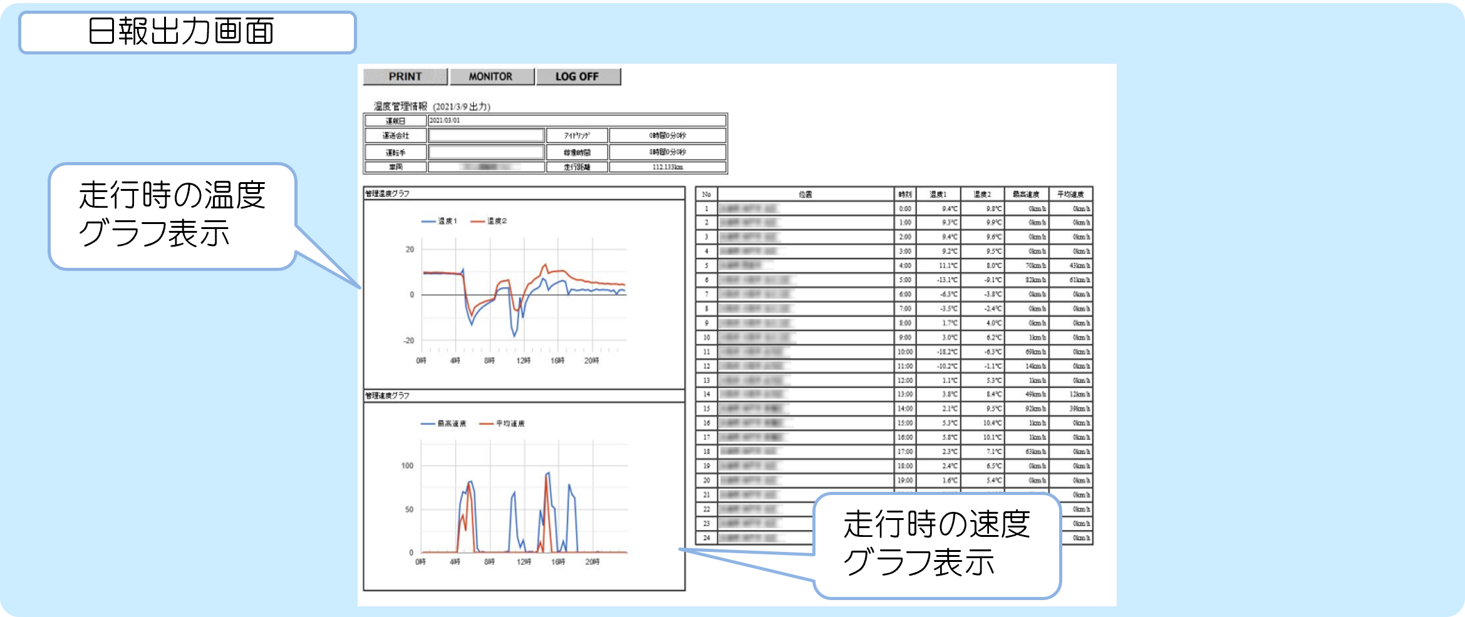
Task: Select the 0:00 time cell
Action: pos(905,208)
